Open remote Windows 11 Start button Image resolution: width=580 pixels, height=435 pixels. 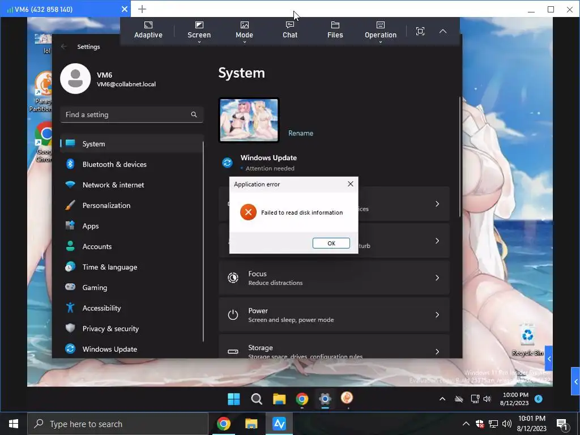[x=234, y=399]
